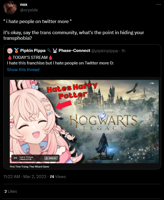Open the Hogwarts Legacy stream thumbnail

click(84, 121)
